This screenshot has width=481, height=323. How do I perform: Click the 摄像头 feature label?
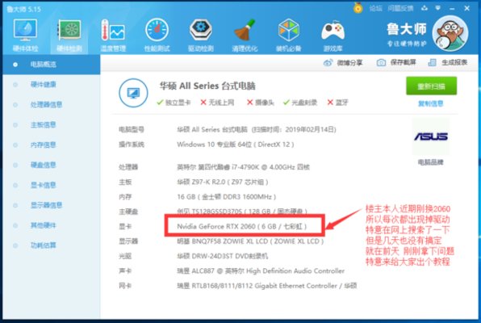[261, 103]
